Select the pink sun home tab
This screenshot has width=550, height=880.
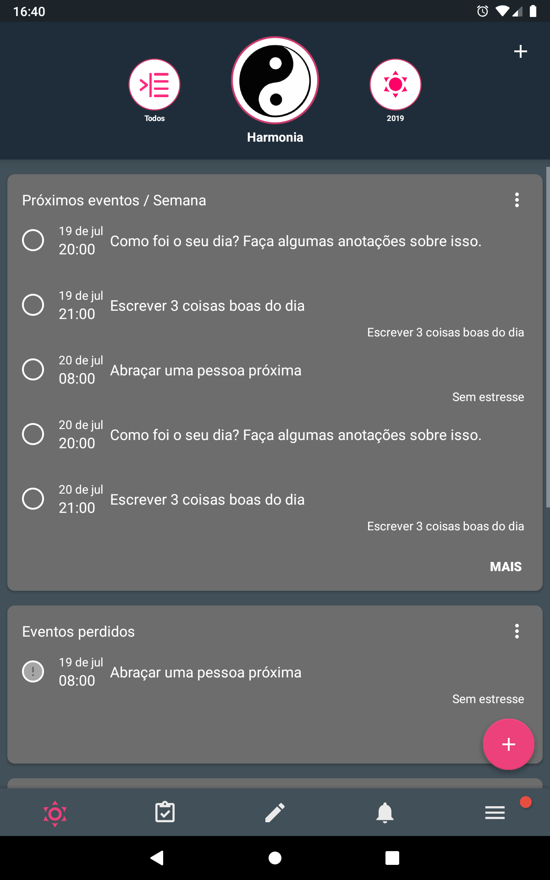55,814
